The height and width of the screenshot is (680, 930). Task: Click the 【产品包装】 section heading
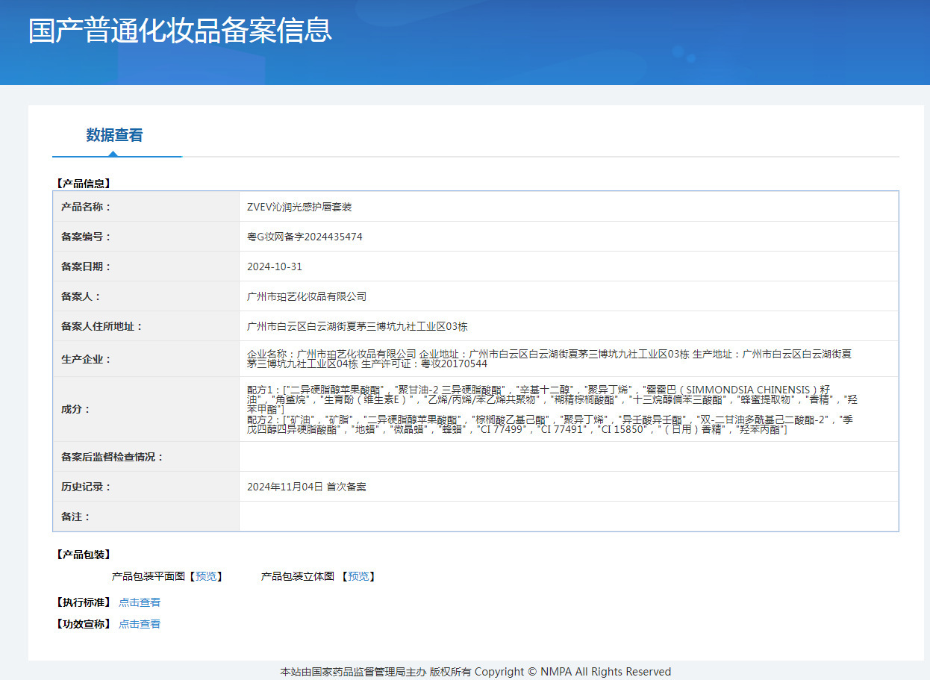83,555
